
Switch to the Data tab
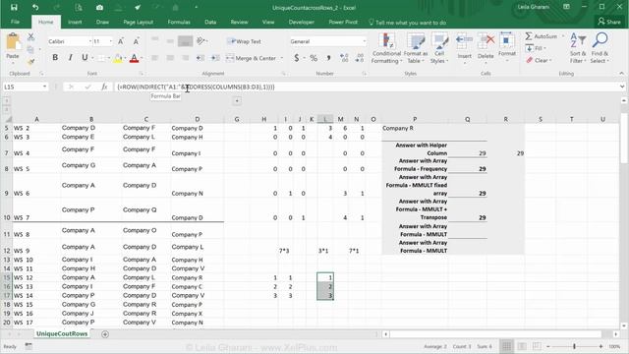point(210,22)
